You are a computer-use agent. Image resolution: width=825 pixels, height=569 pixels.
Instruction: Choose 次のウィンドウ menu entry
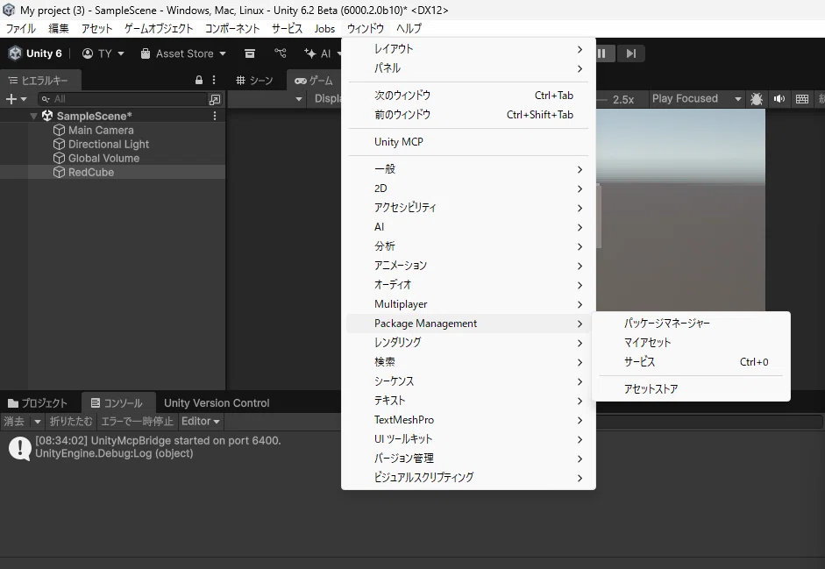coord(468,96)
